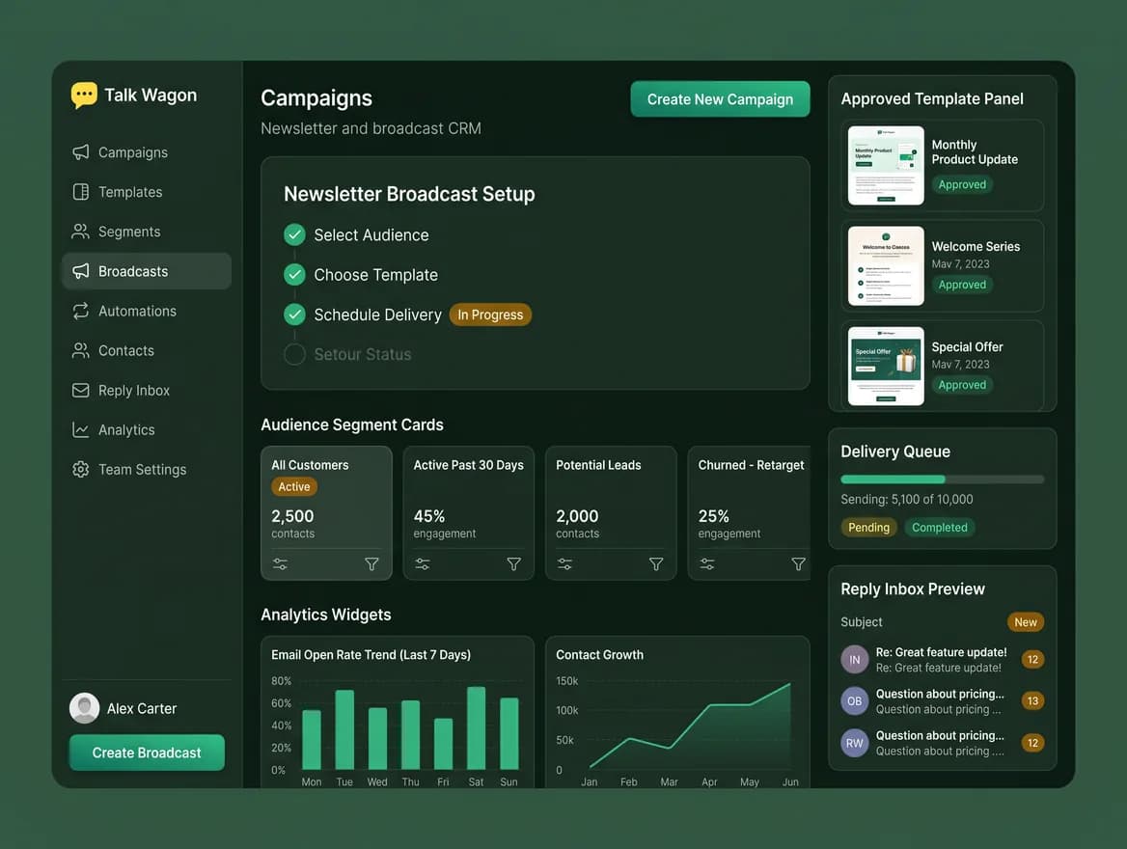1127x849 pixels.
Task: Open the Monthly Product Update template thumbnail
Action: click(x=886, y=165)
